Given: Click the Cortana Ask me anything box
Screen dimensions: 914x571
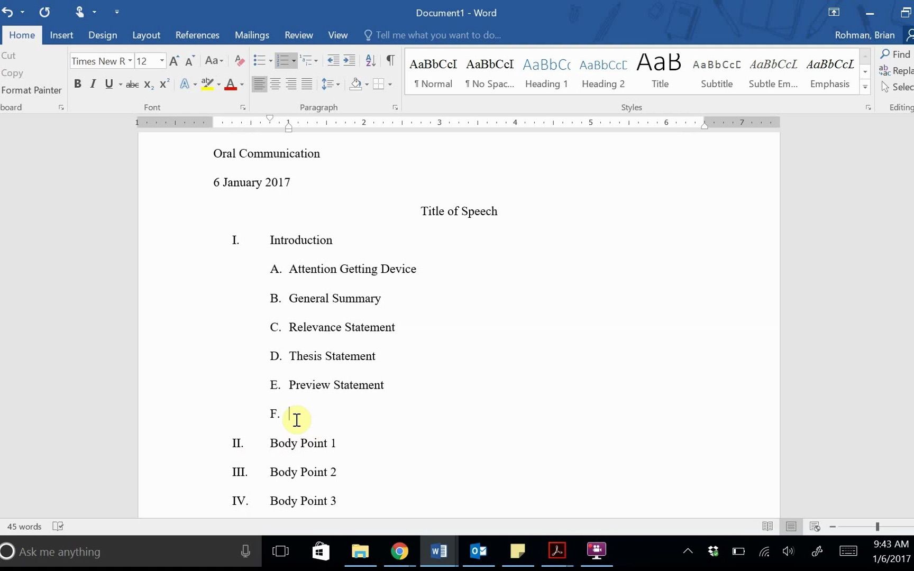Looking at the screenshot, I should (130, 551).
